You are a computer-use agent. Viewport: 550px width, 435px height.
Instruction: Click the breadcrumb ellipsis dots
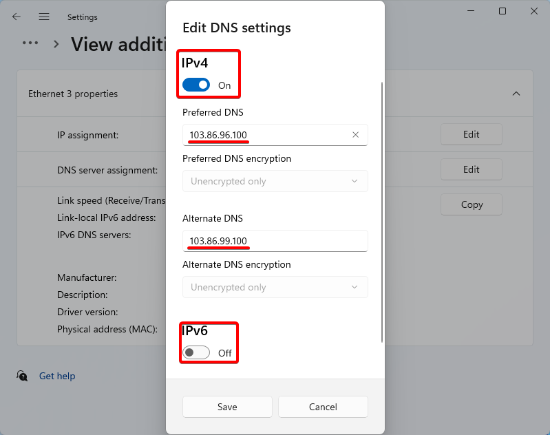30,43
